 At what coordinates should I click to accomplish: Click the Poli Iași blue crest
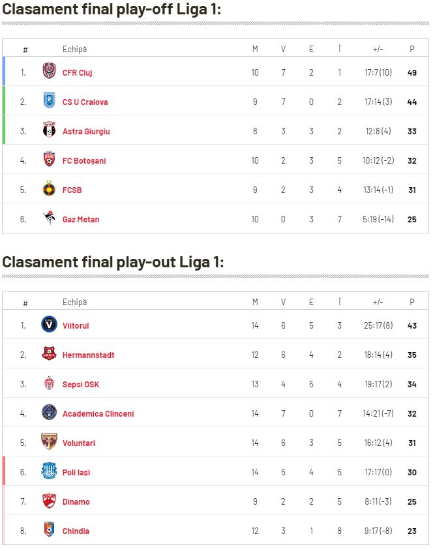[x=49, y=471]
